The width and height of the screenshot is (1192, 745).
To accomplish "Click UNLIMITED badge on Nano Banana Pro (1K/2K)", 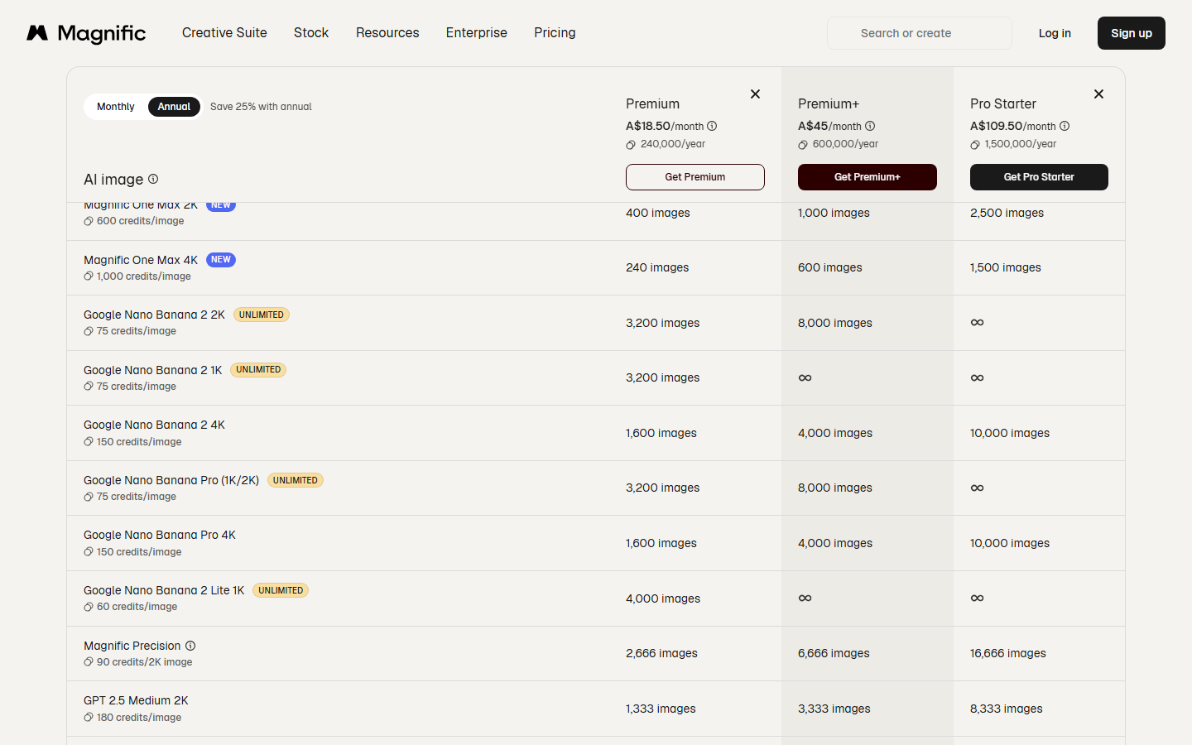I will 296,480.
